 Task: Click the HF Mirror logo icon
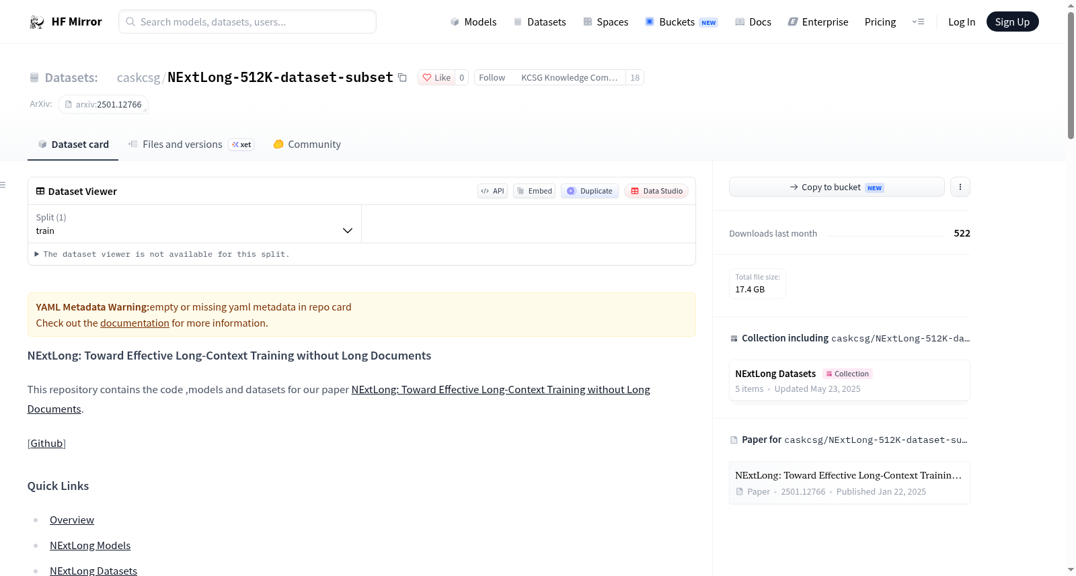(x=37, y=22)
